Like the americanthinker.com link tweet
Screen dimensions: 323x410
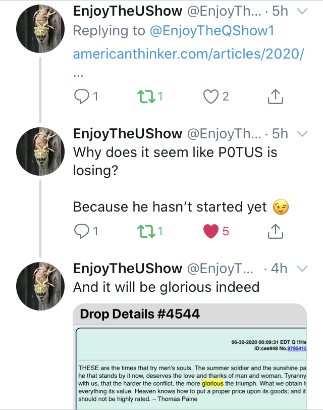click(210, 96)
